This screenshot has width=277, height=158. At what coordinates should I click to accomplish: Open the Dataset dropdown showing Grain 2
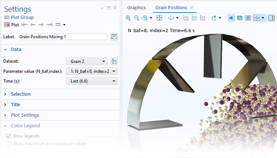point(86,61)
